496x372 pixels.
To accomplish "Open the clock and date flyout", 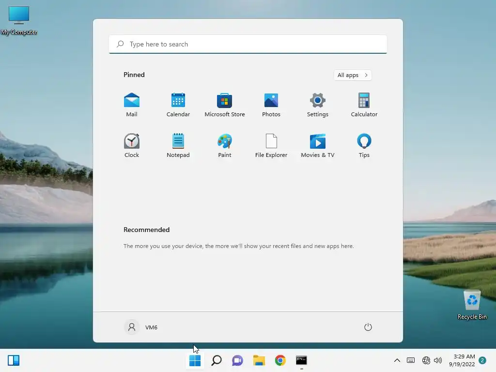I will pos(462,360).
